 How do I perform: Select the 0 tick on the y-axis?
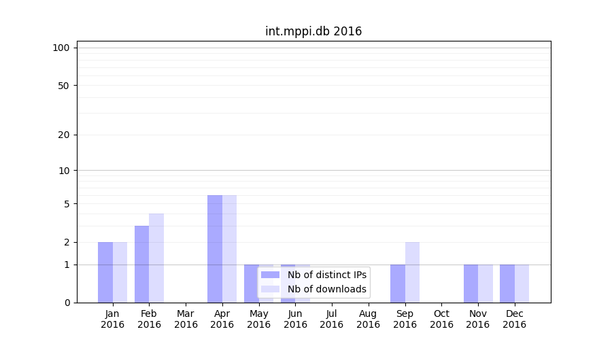coord(67,303)
